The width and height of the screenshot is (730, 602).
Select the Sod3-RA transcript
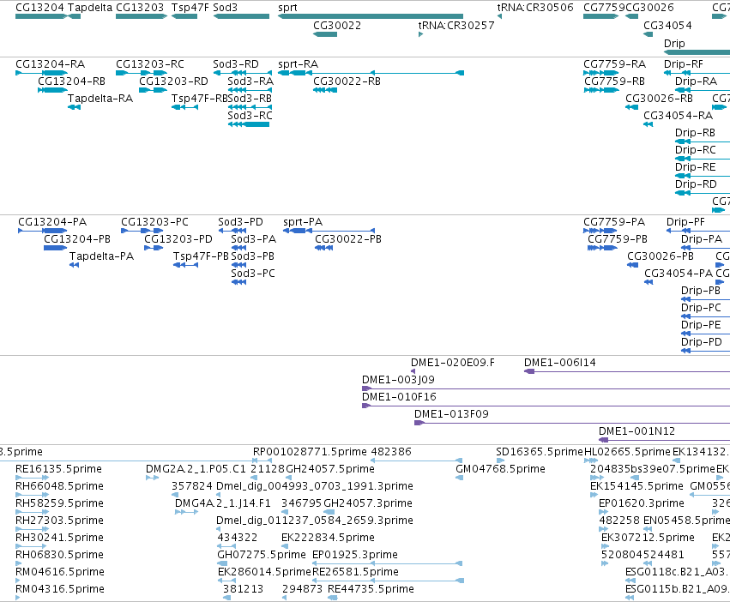click(x=250, y=90)
